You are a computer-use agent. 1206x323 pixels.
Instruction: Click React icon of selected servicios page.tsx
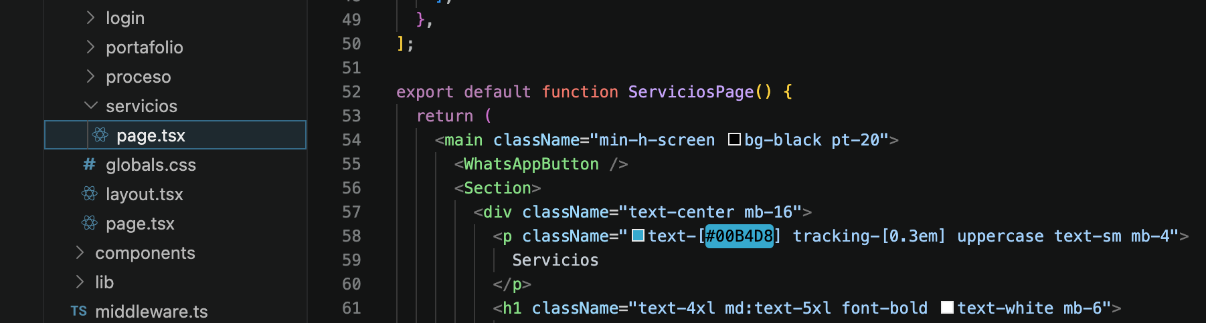[100, 135]
